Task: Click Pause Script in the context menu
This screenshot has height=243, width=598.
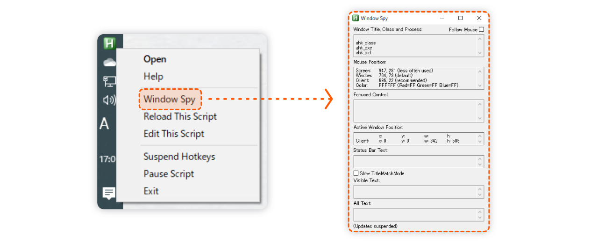Action: coord(169,174)
